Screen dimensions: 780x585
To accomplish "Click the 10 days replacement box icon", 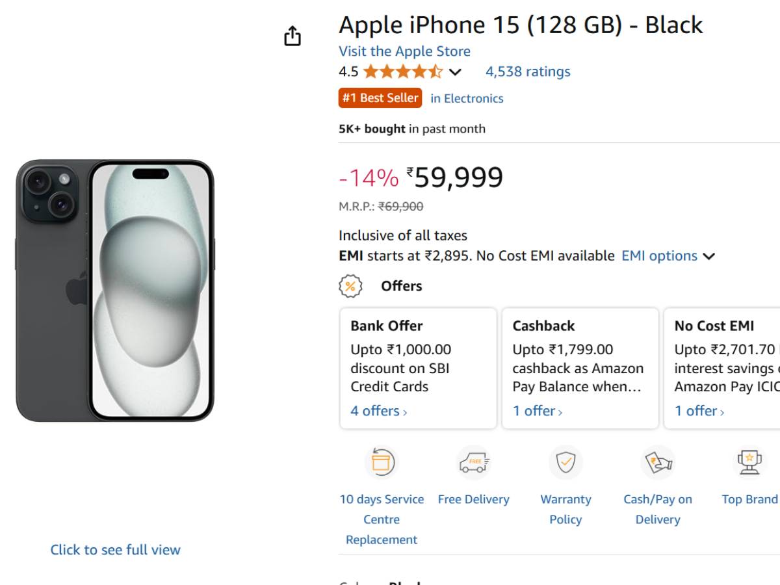I will [x=381, y=462].
